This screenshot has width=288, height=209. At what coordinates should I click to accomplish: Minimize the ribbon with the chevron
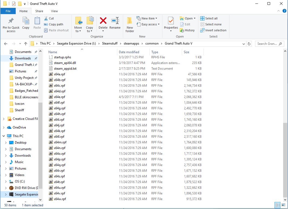click(279, 11)
